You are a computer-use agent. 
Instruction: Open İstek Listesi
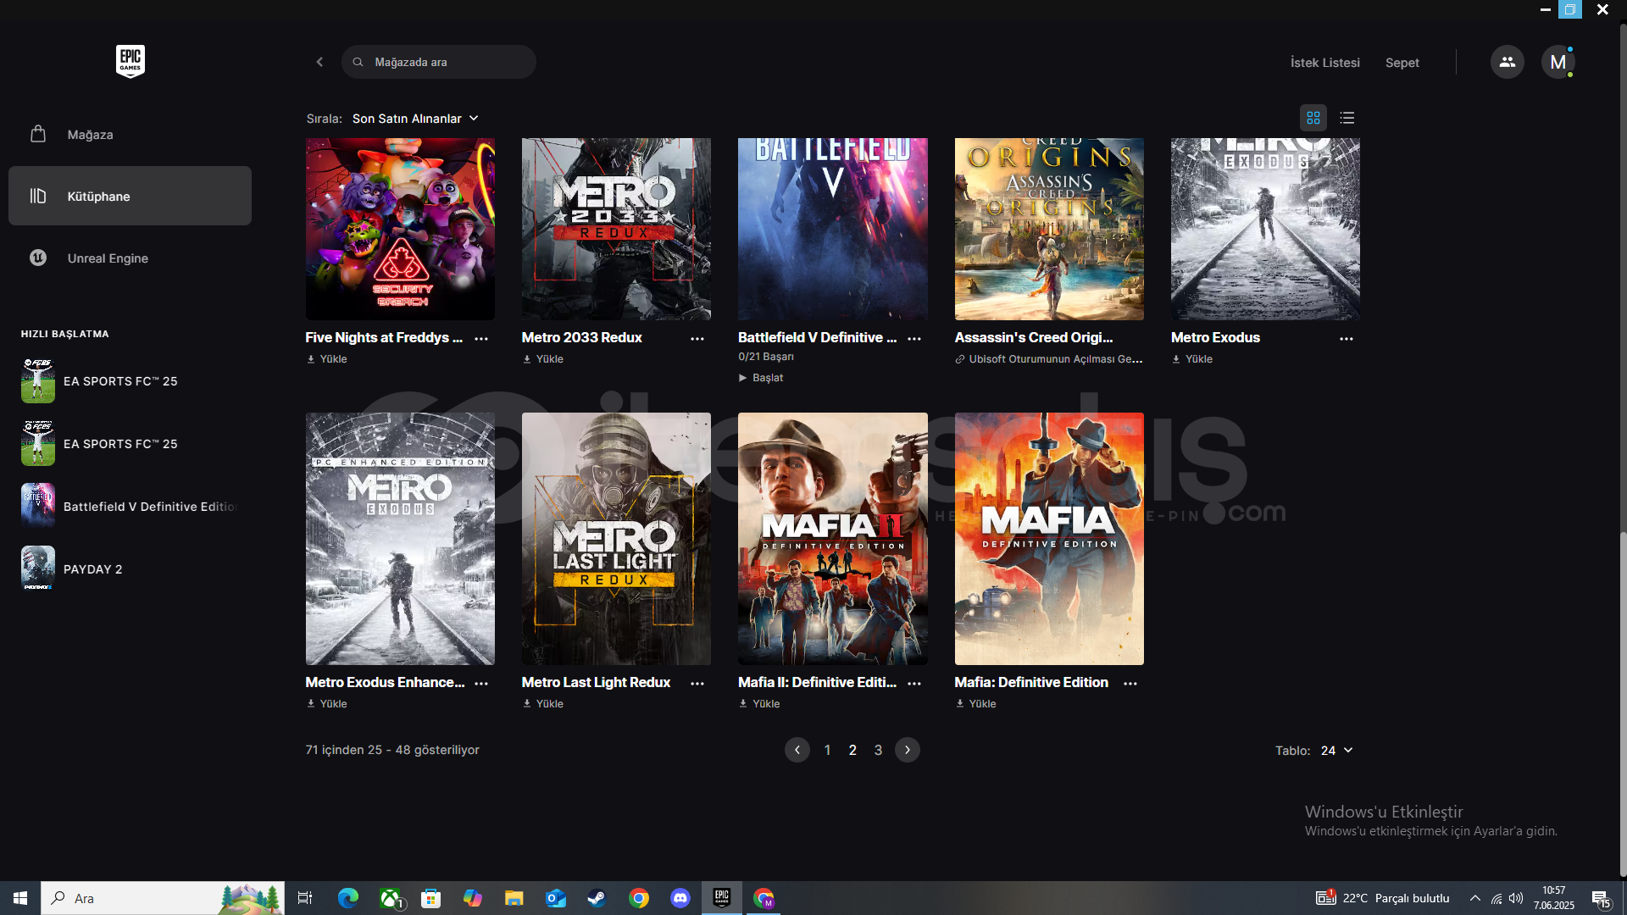point(1324,63)
